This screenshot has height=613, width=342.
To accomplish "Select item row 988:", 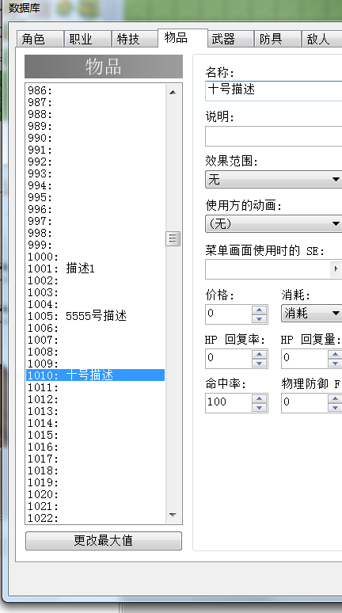I will click(95, 114).
